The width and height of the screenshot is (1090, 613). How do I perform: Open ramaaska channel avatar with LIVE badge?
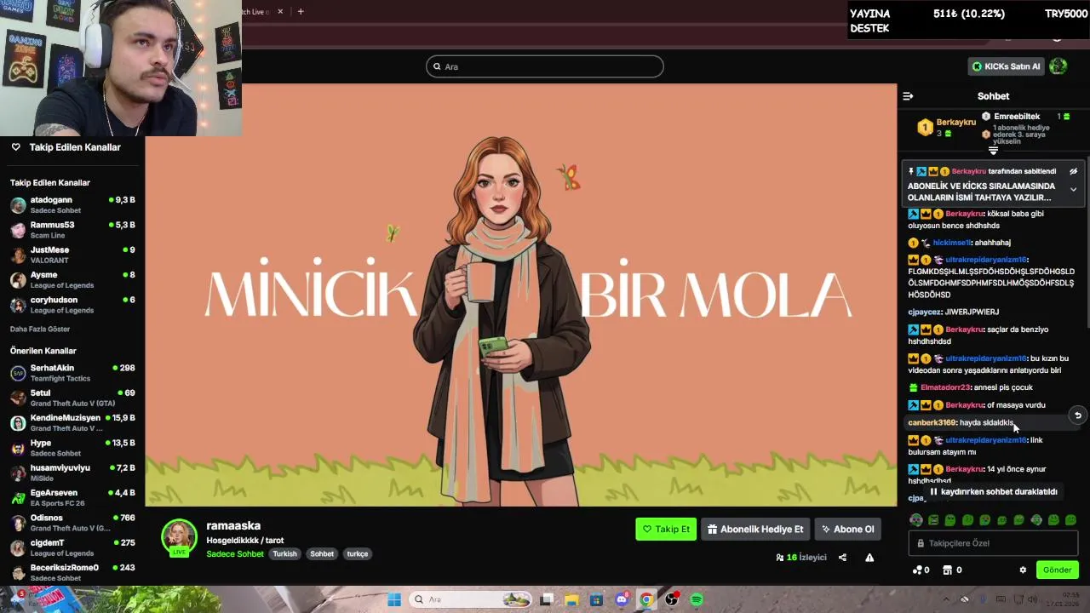coord(179,537)
